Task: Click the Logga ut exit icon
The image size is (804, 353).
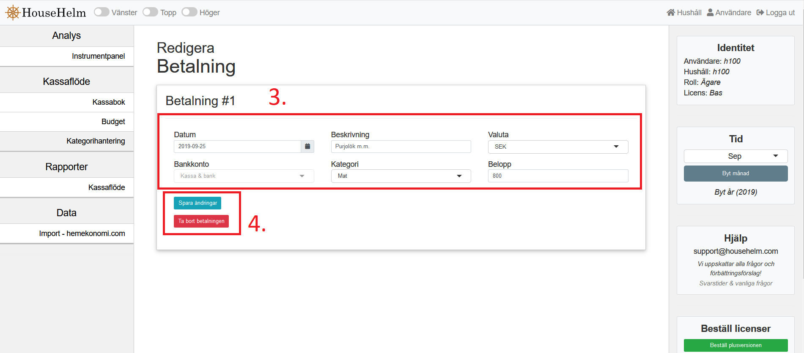Action: [760, 12]
